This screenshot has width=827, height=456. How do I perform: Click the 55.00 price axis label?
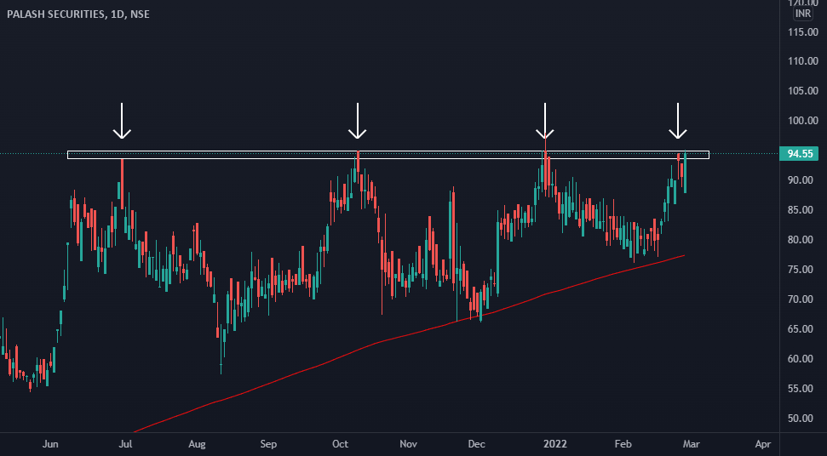801,389
